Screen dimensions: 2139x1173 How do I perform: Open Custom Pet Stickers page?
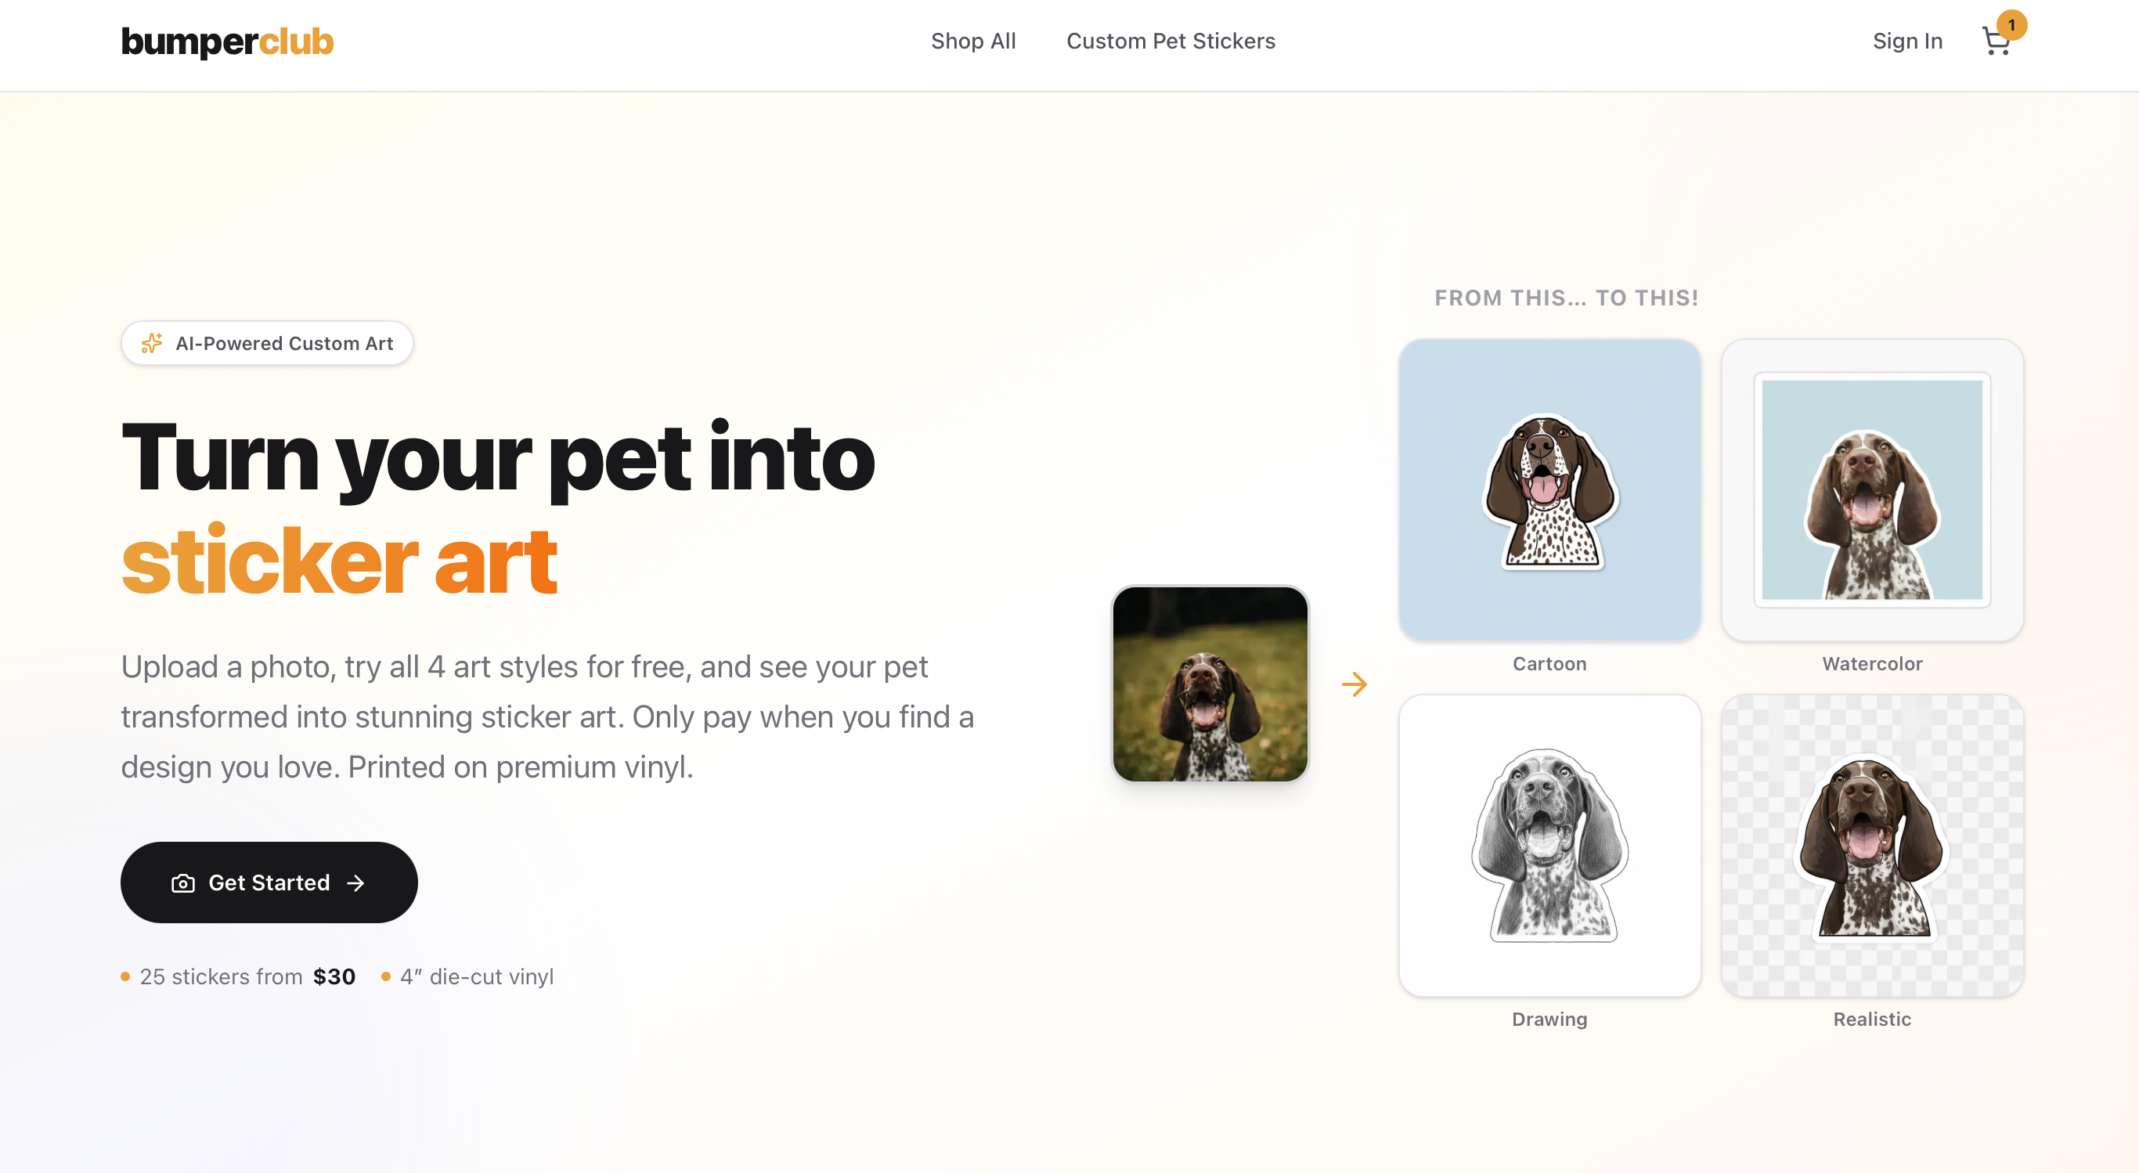pos(1170,42)
